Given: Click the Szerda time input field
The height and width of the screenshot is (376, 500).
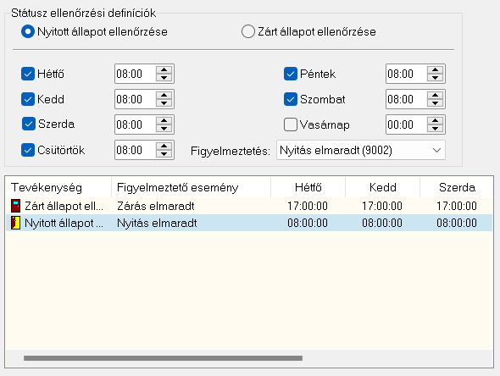Looking at the screenshot, I should [136, 124].
